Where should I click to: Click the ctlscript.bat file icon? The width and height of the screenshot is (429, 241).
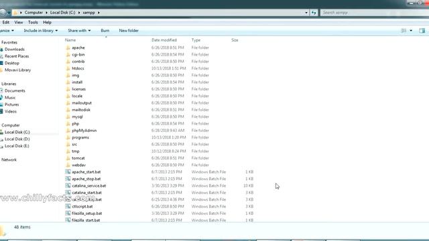click(68, 206)
